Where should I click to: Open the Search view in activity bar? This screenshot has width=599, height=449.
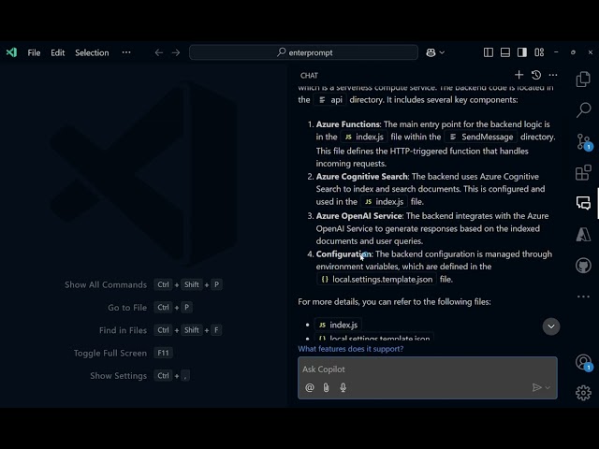pos(583,110)
